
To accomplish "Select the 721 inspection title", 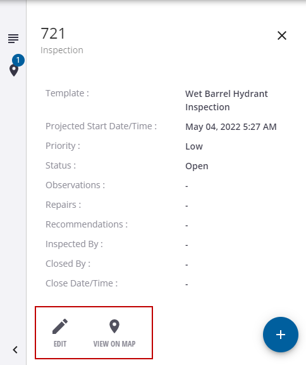I will click(x=53, y=34).
